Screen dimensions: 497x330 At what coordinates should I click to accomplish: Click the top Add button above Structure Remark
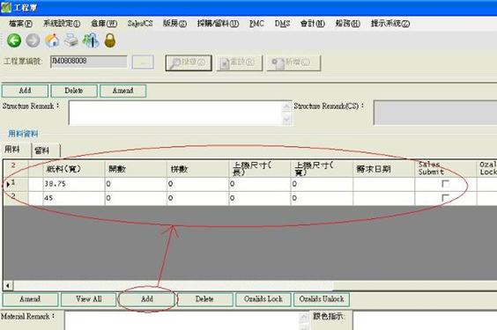(25, 91)
